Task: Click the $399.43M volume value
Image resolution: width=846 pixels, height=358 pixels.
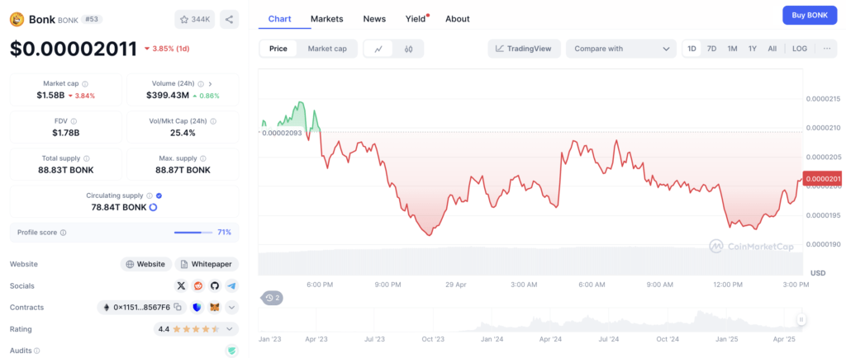Action: point(167,96)
